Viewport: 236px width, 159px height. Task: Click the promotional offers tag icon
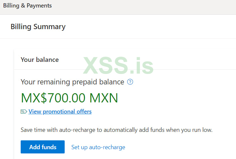24,112
